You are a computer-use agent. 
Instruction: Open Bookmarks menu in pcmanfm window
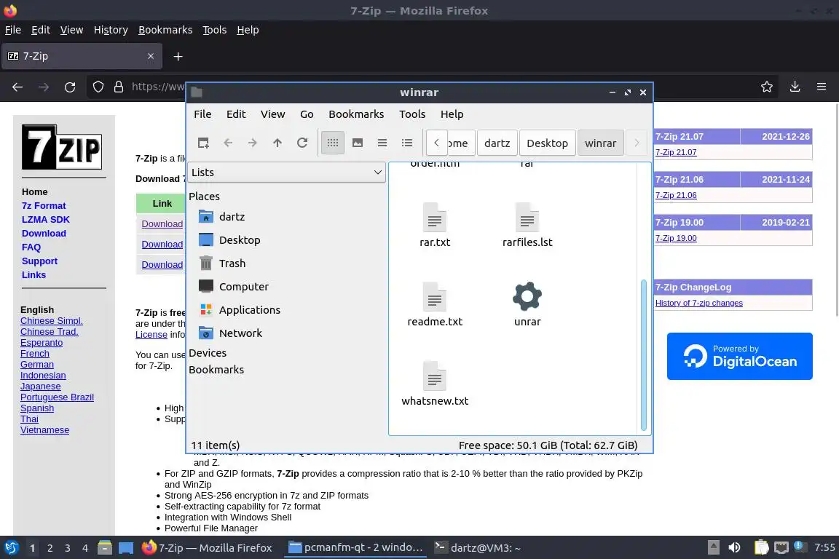[356, 114]
